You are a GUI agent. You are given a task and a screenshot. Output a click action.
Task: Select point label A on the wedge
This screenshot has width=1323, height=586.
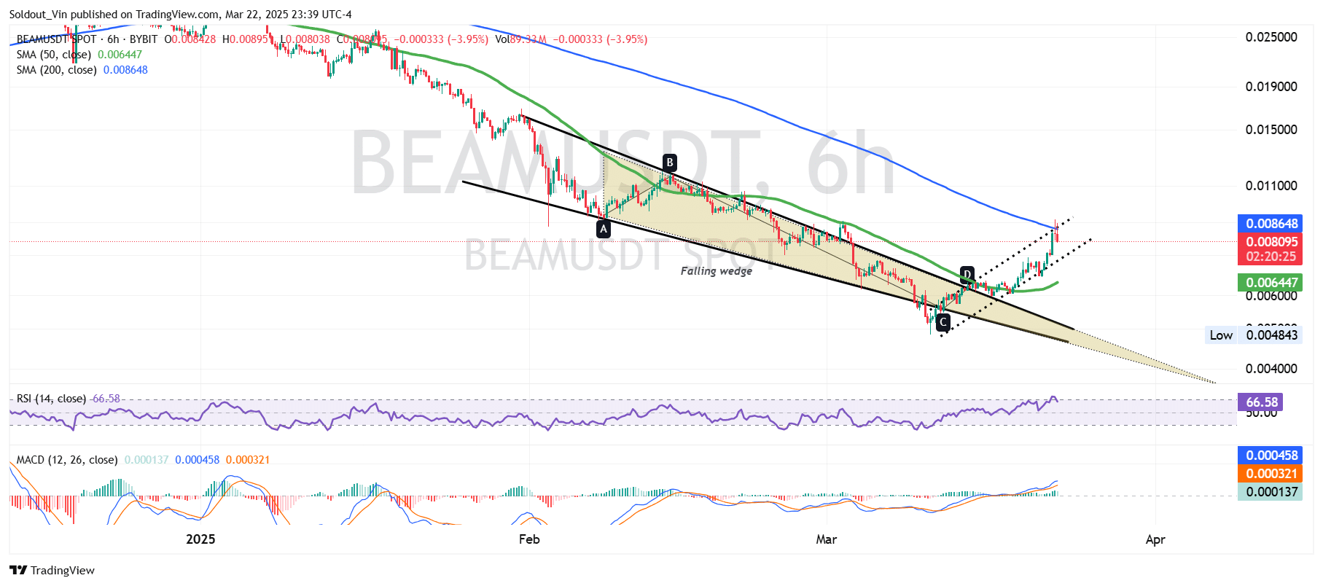(603, 229)
